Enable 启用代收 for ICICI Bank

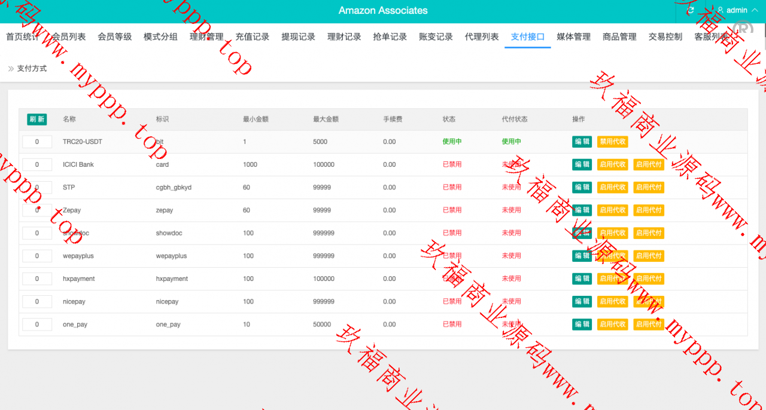coord(612,164)
